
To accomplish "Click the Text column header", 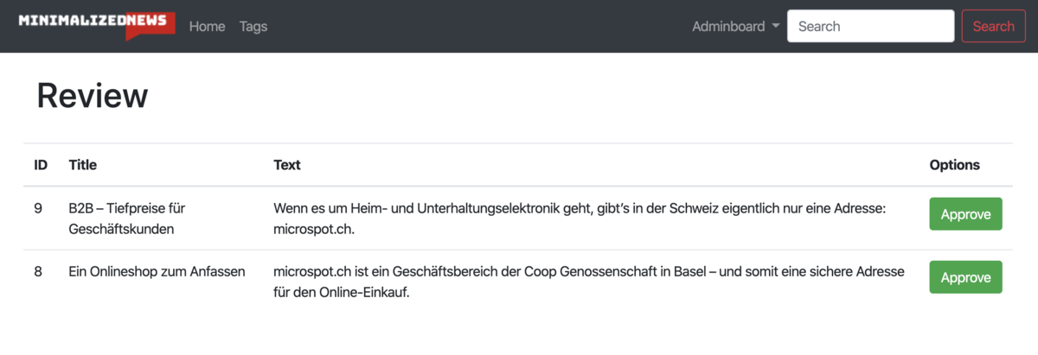I will (x=286, y=164).
